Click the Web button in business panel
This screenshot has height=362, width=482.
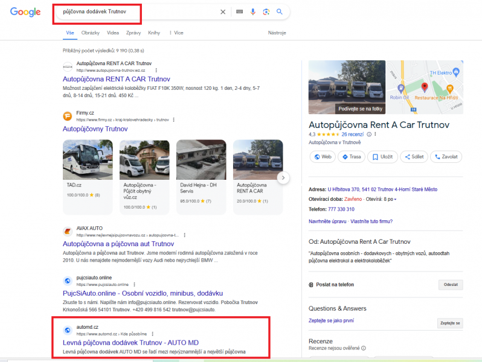click(x=323, y=157)
